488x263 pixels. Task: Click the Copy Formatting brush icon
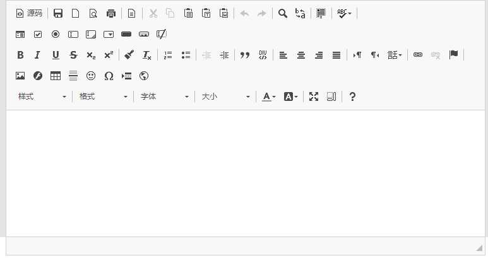coord(129,55)
